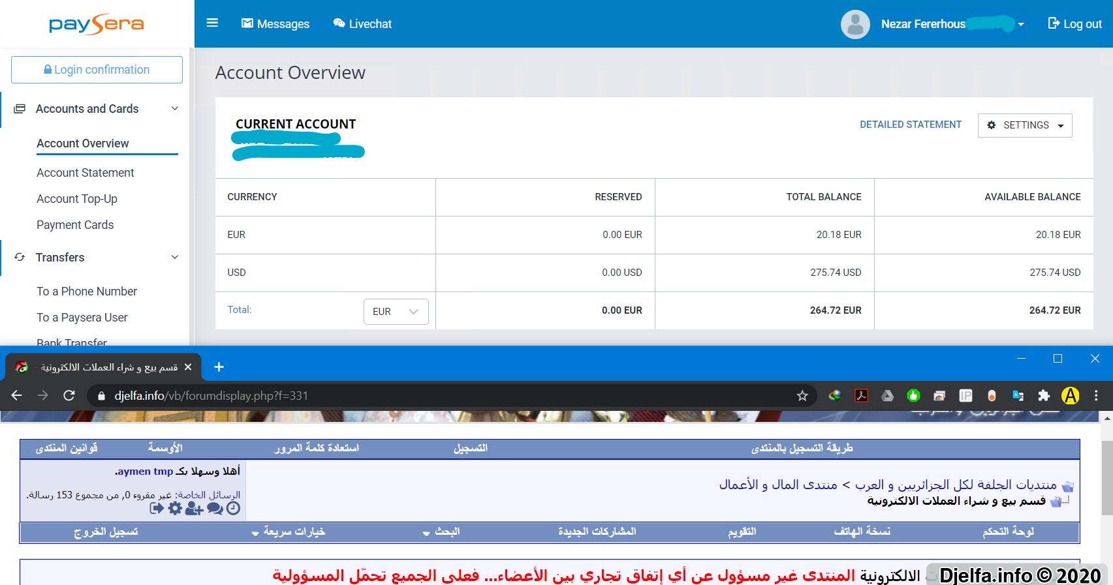
Task: Close the djelfa forum tab
Action: click(188, 367)
